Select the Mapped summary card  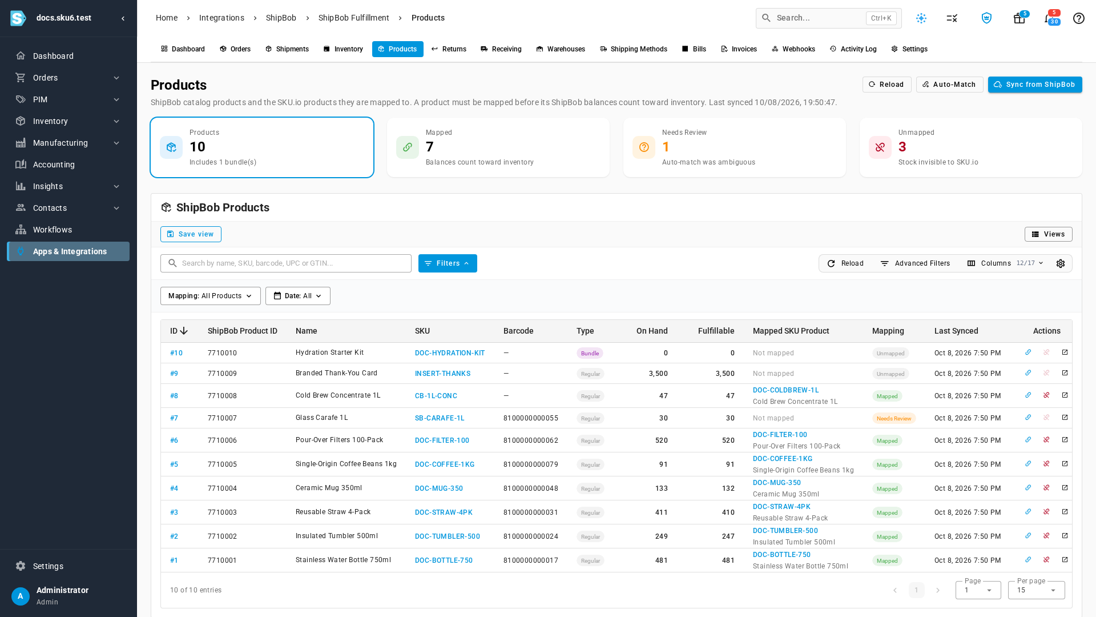tap(498, 147)
